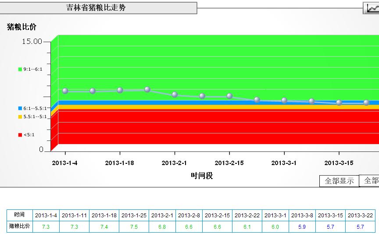
Task: Click the red <5:1 legend swatch
Action: point(20,135)
